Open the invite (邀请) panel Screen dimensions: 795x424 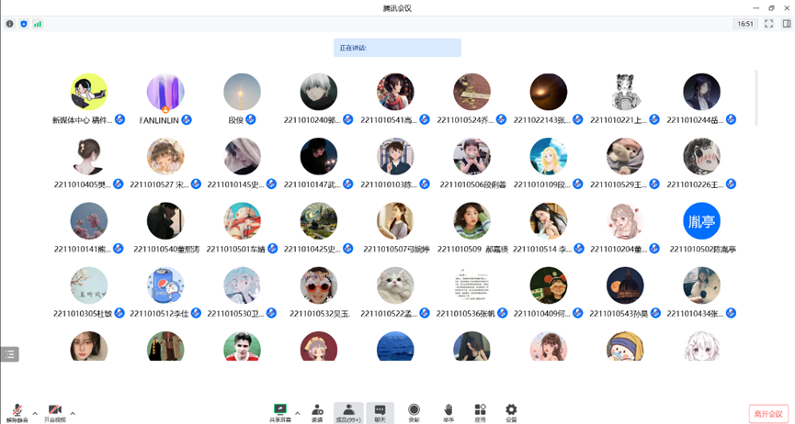[317, 412]
